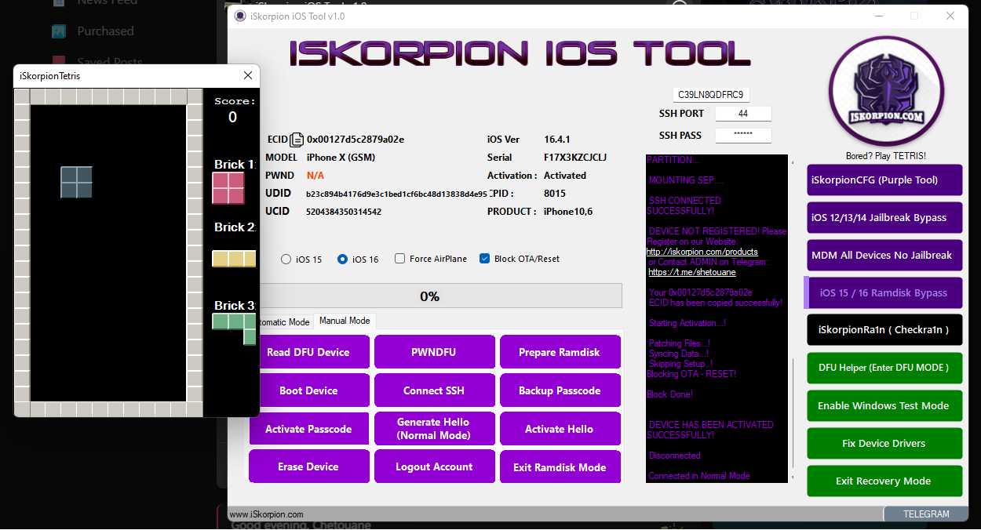Screen dimensions: 981x530
Task: Click the www.iSkorpion.com footer link
Action: pyautogui.click(x=266, y=514)
